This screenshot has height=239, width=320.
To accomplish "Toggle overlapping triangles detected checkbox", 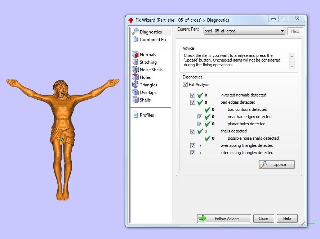I will point(192,145).
